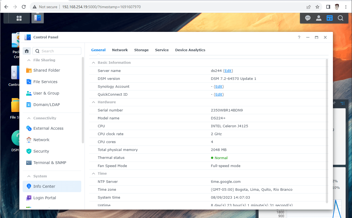
Task: Collapse the Time section
Action: [93, 174]
